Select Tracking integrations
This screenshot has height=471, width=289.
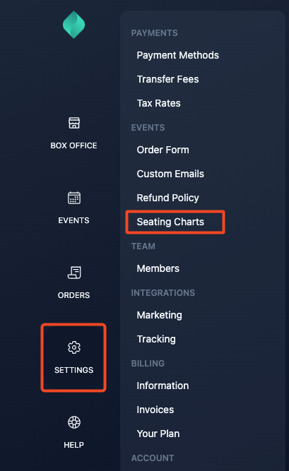[x=156, y=339]
